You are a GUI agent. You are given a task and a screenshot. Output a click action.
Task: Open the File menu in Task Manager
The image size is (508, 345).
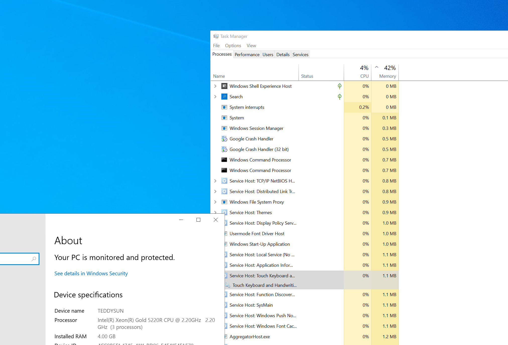point(216,45)
